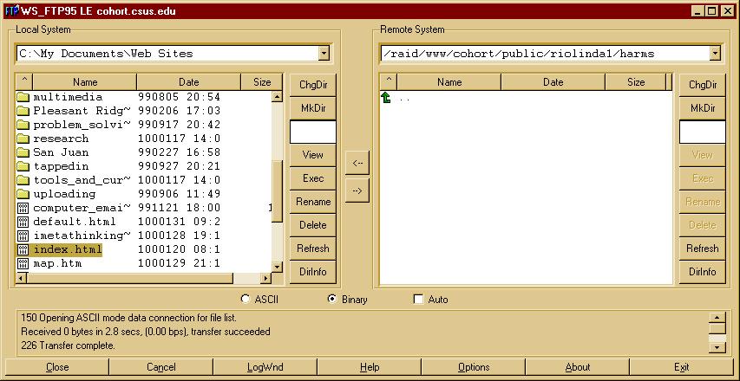Click the log area scroll down arrow
The image size is (740, 381).
click(x=717, y=347)
